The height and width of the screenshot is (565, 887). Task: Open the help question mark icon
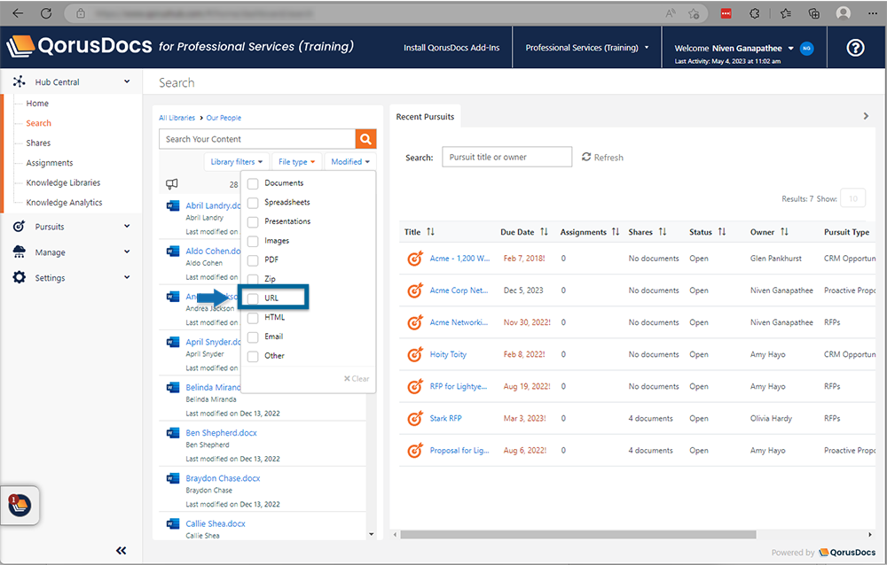coord(855,48)
